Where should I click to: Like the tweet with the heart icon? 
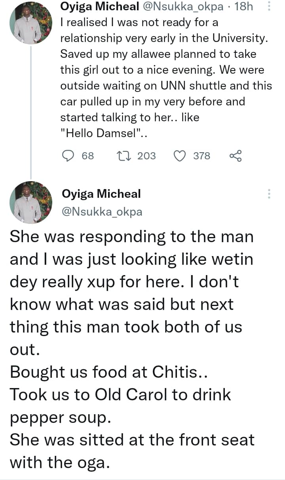click(x=180, y=156)
